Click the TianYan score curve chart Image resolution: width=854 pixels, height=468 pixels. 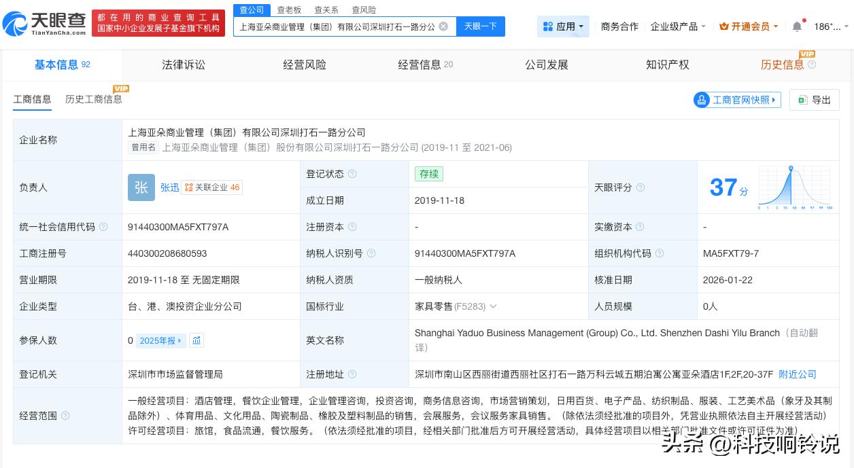(795, 187)
